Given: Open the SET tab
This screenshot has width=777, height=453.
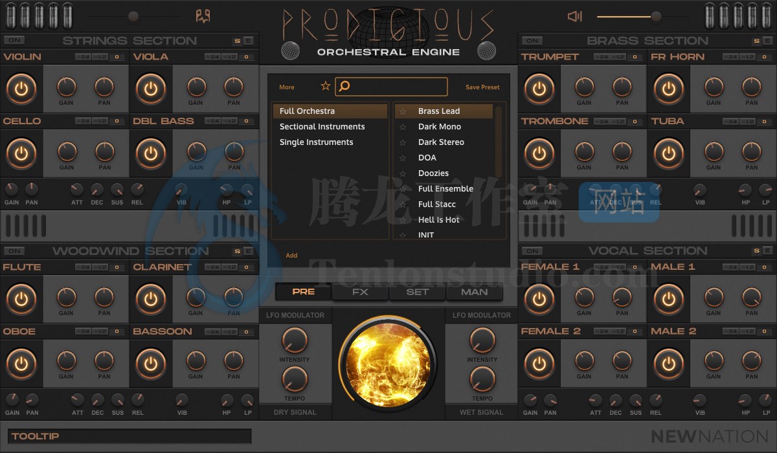Looking at the screenshot, I should [417, 292].
